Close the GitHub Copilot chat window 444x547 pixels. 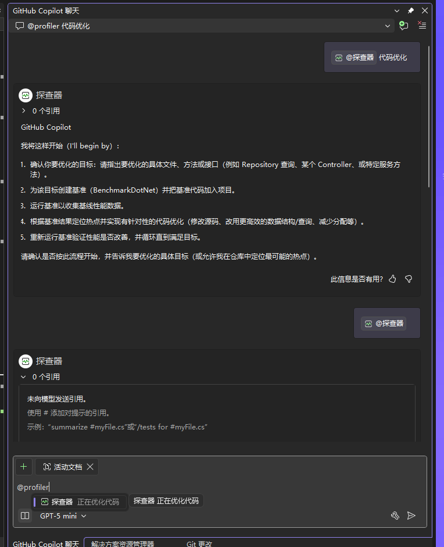pos(424,11)
